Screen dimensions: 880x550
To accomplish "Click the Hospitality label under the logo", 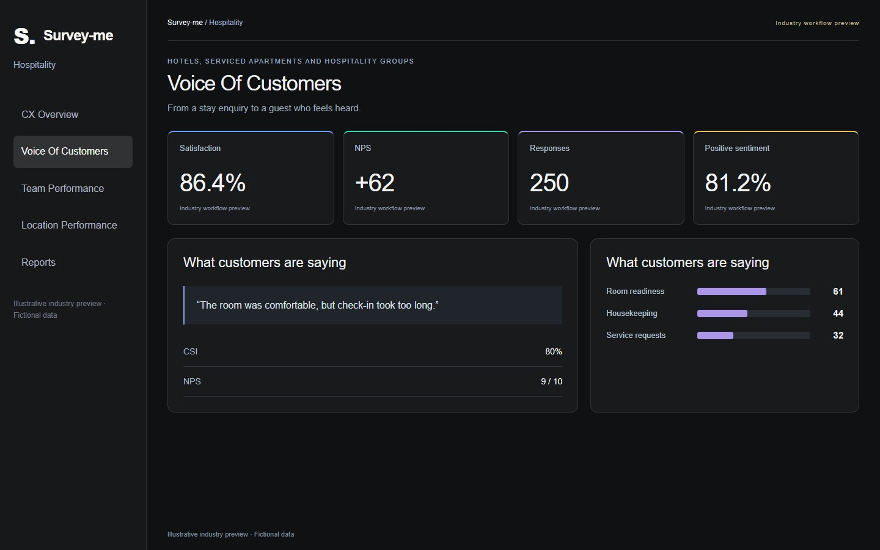I will 34,65.
